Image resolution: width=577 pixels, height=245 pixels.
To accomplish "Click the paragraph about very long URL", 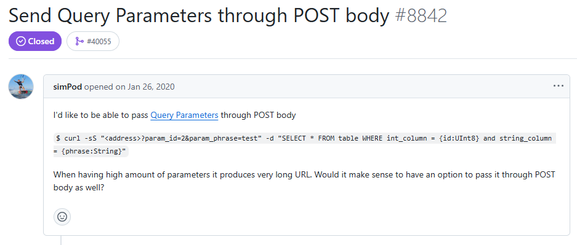I will (x=304, y=181).
